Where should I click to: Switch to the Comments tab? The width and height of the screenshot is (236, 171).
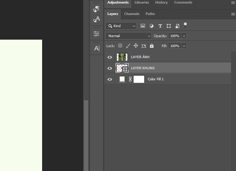pos(183,2)
